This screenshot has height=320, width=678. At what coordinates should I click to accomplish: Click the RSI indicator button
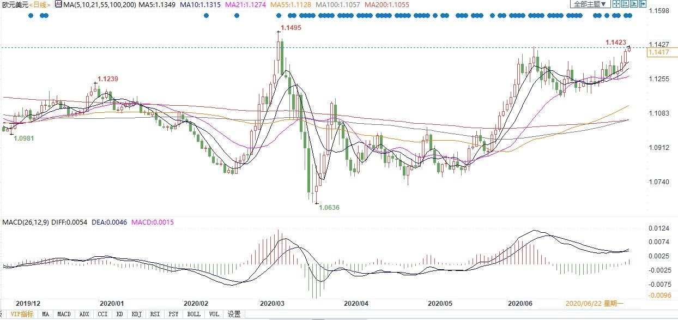pos(154,314)
